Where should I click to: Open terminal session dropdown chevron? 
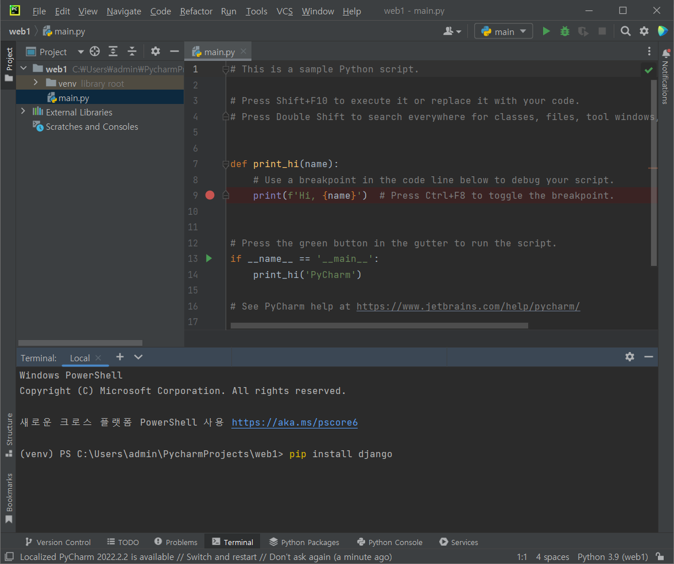coord(138,357)
